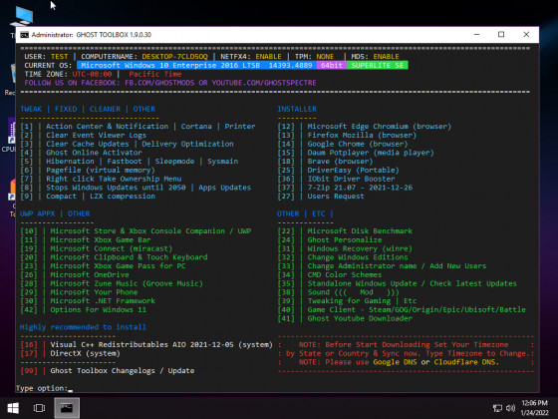
Task: Select the Game Client Steam/GOG/Origin line
Action: 402,310
